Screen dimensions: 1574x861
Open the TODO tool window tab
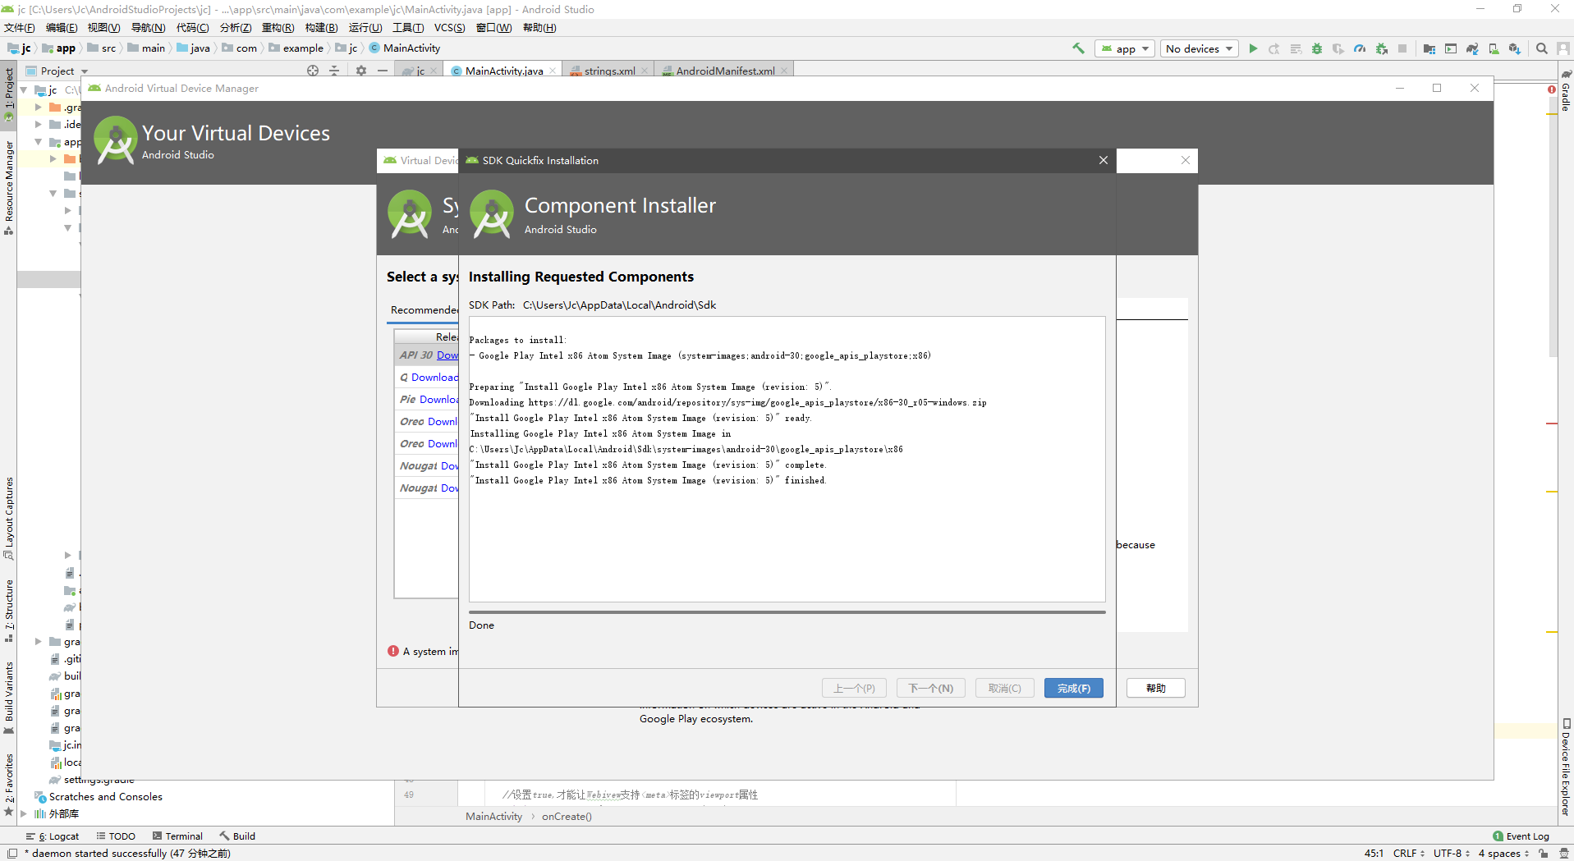click(x=116, y=836)
